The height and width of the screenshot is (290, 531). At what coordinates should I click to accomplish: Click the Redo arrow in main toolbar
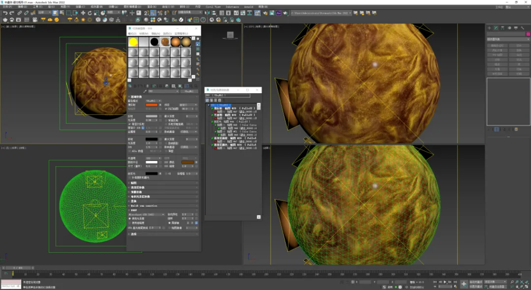coord(11,13)
